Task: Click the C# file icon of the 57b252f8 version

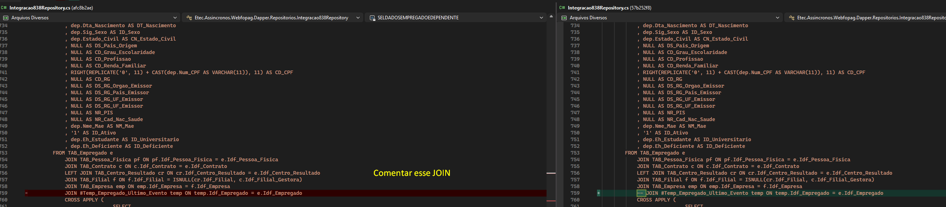Action: coord(562,7)
